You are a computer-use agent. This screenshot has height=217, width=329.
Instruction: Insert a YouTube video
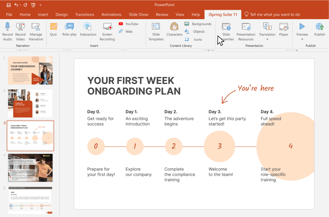(x=129, y=24)
